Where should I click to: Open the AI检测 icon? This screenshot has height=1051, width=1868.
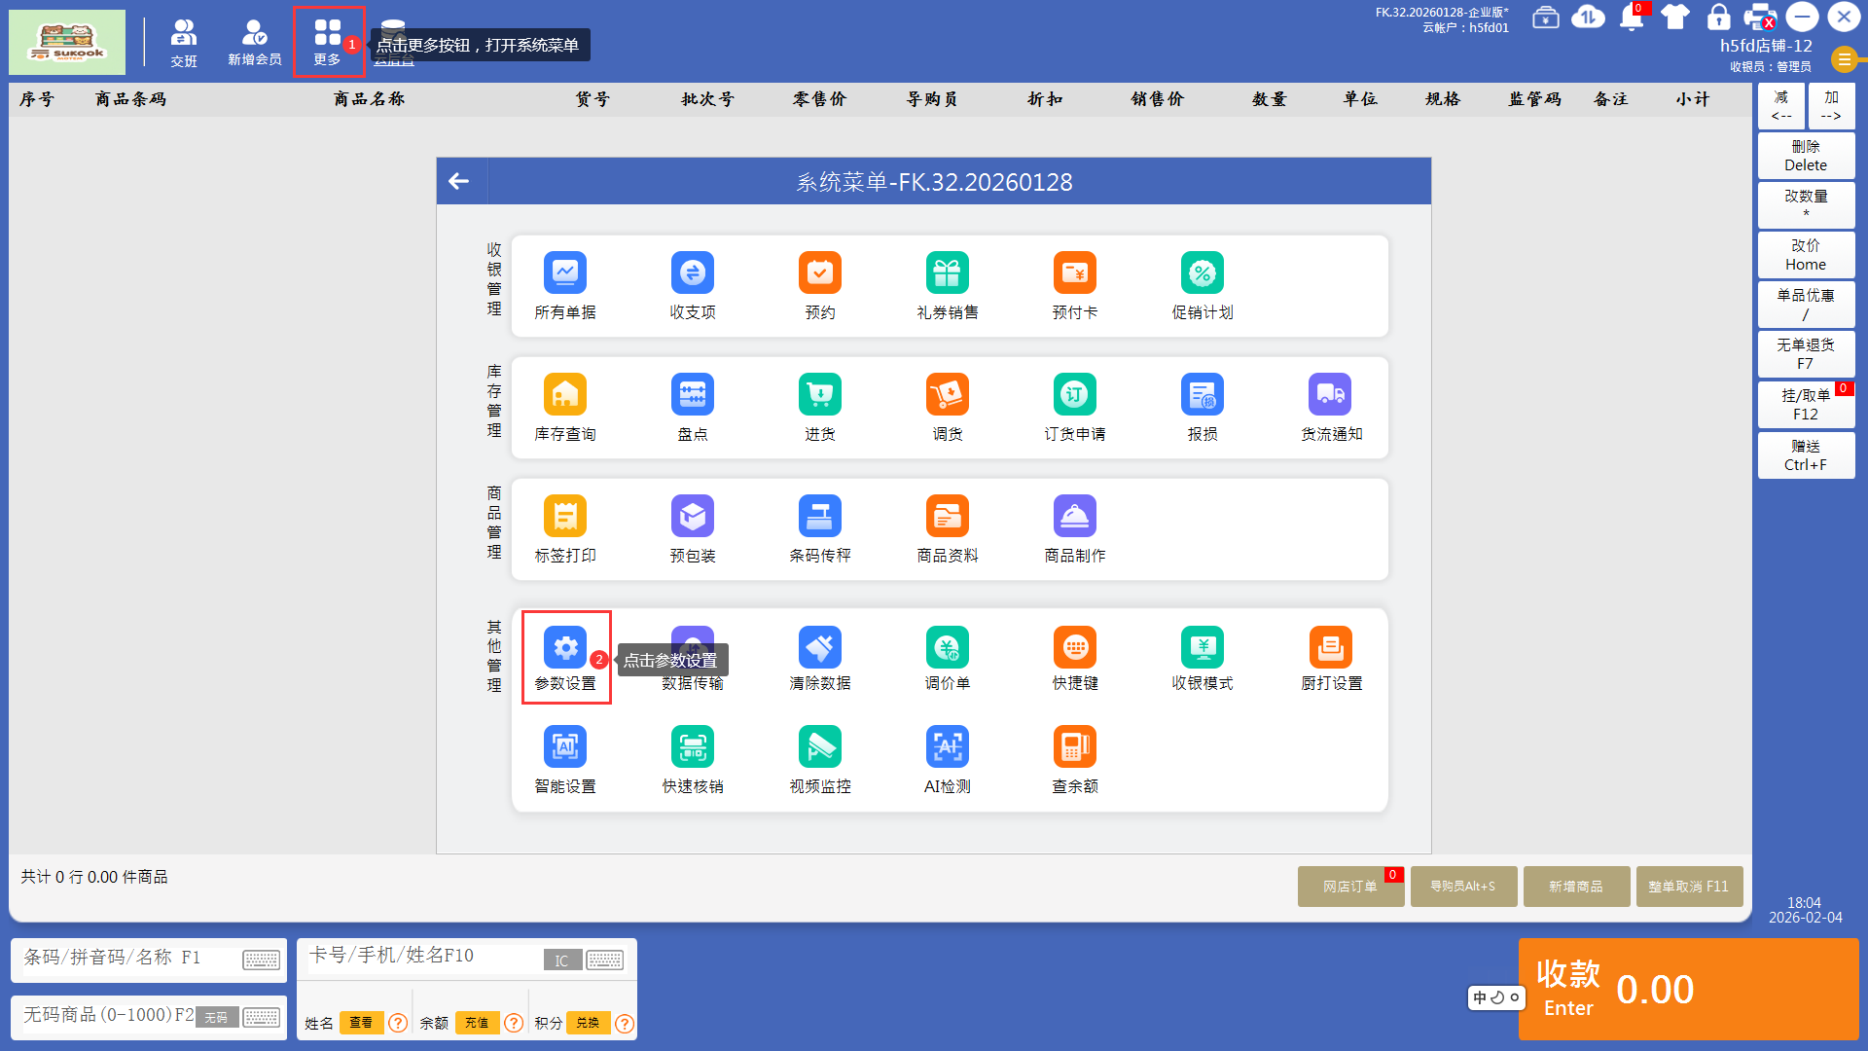pos(947,747)
